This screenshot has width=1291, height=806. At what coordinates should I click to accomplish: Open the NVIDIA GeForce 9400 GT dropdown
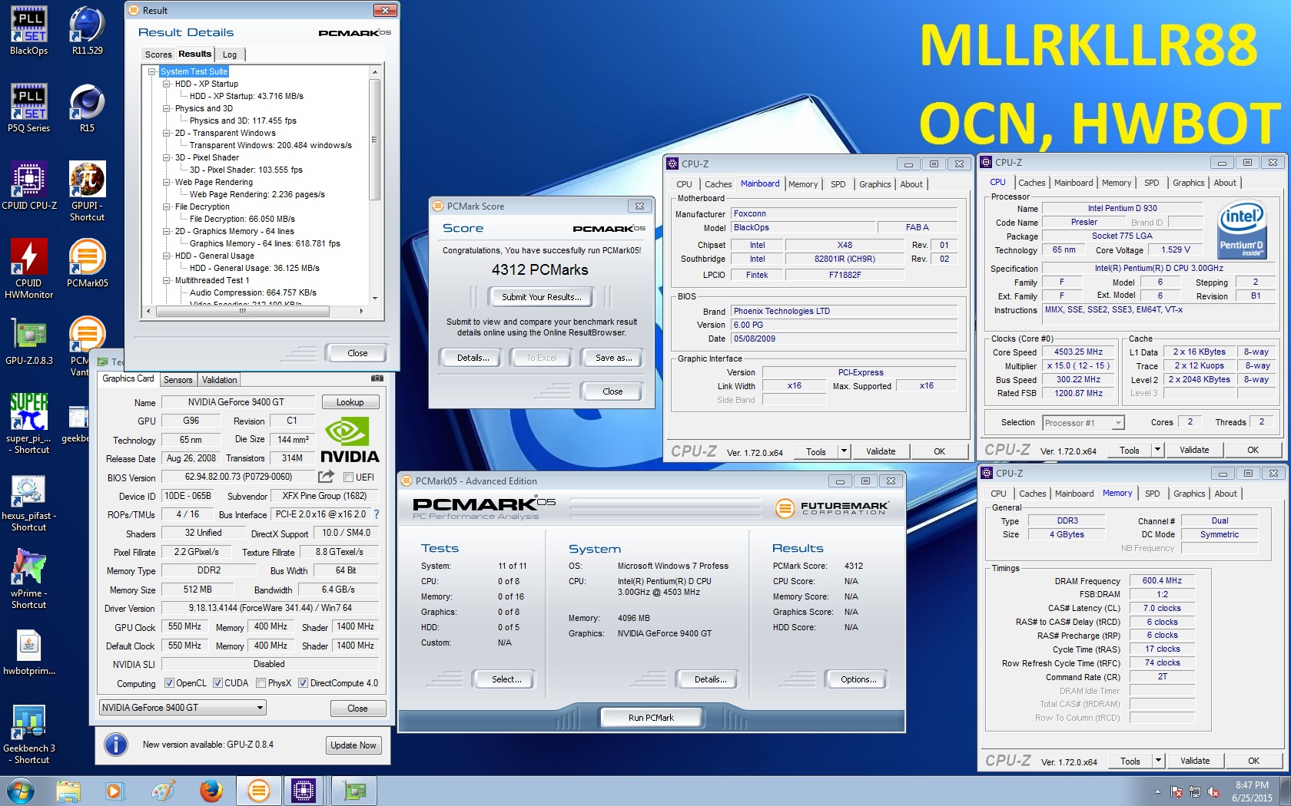[x=183, y=708]
